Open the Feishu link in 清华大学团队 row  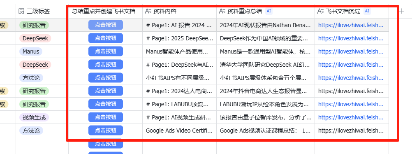click(x=351, y=65)
